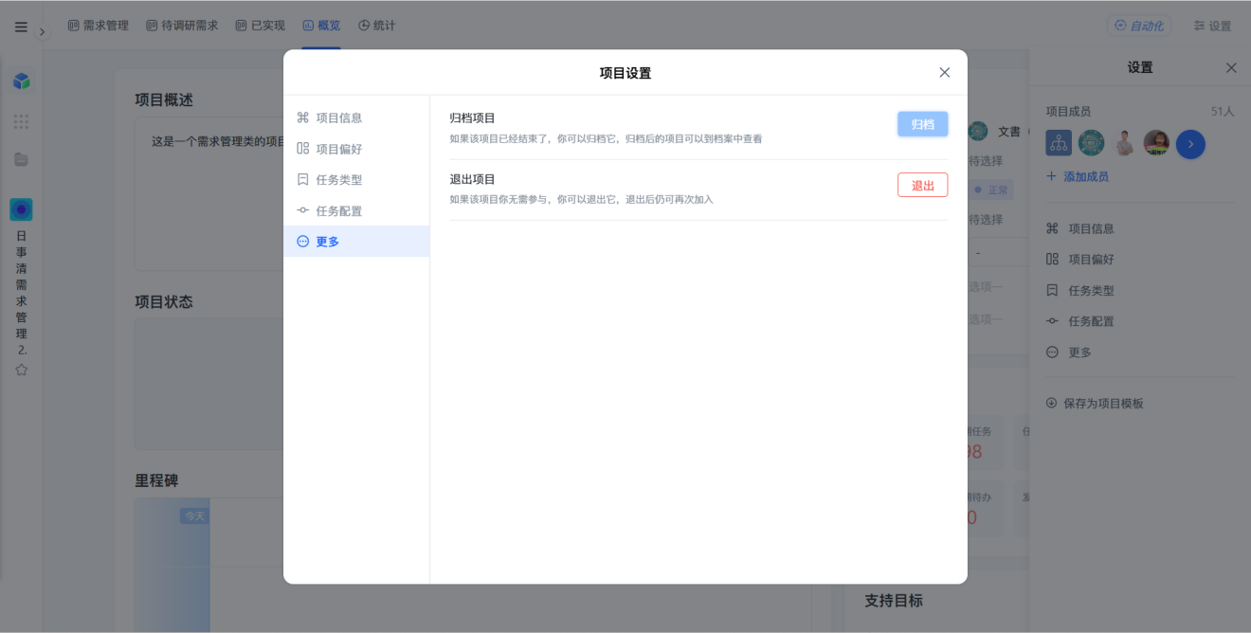Image resolution: width=1251 pixels, height=633 pixels.
Task: Click the 项目概述 heading
Action: coord(164,99)
